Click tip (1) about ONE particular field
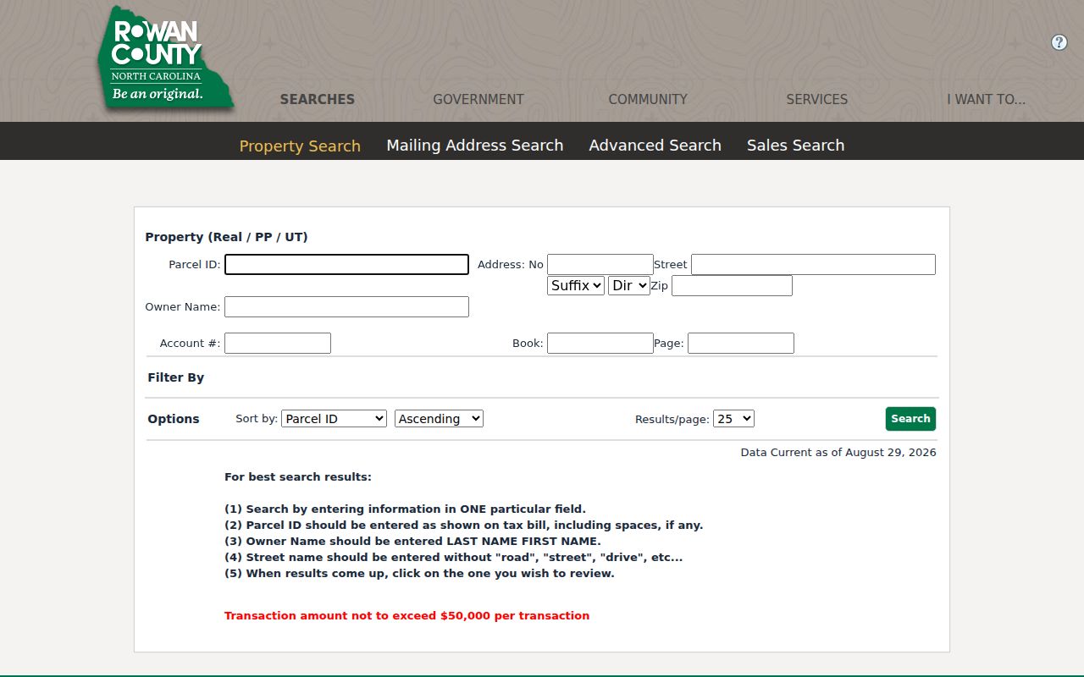This screenshot has height=677, width=1084. point(405,509)
